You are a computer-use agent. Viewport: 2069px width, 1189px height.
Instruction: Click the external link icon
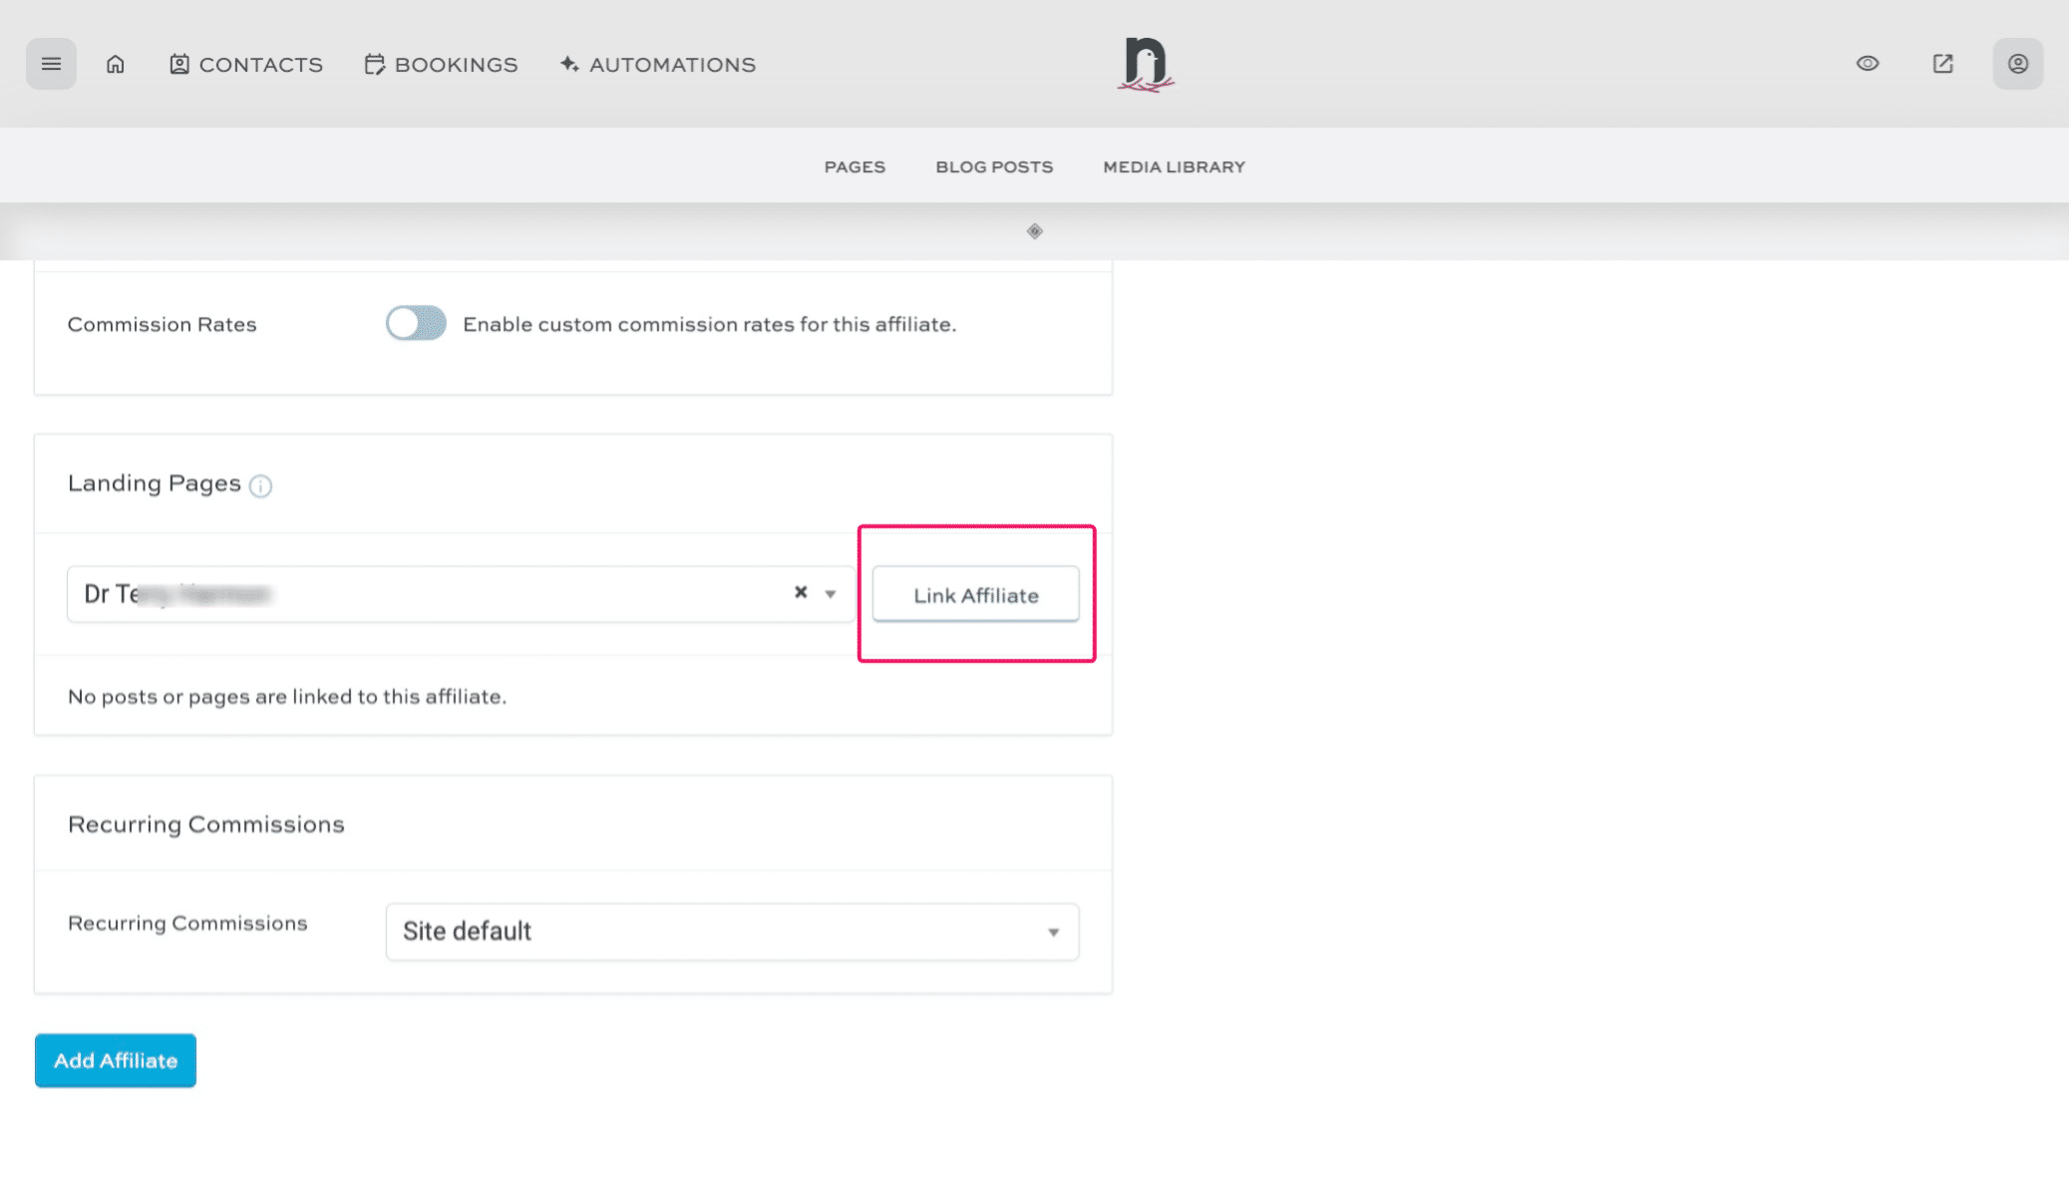coord(1942,63)
